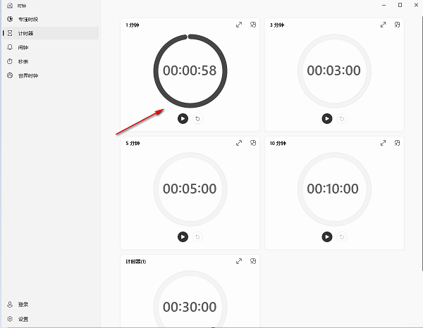Open the 00:05:00 timer for editing

(x=190, y=189)
